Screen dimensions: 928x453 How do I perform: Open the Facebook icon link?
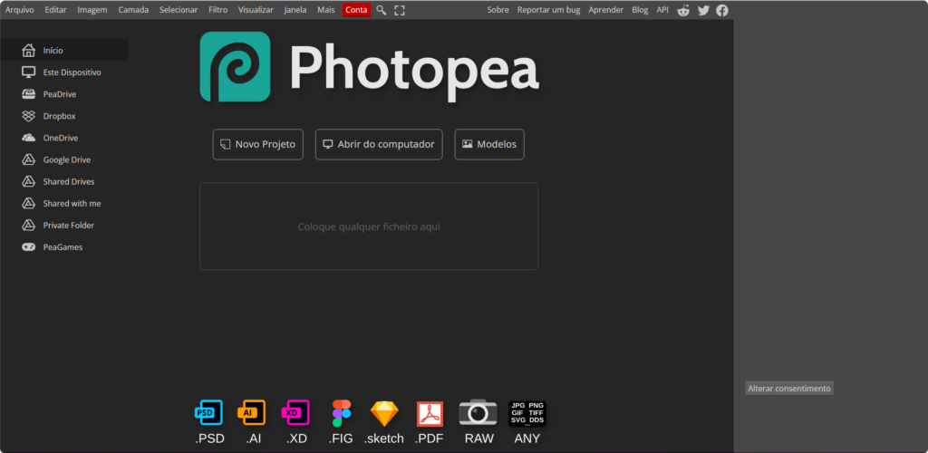tap(722, 10)
